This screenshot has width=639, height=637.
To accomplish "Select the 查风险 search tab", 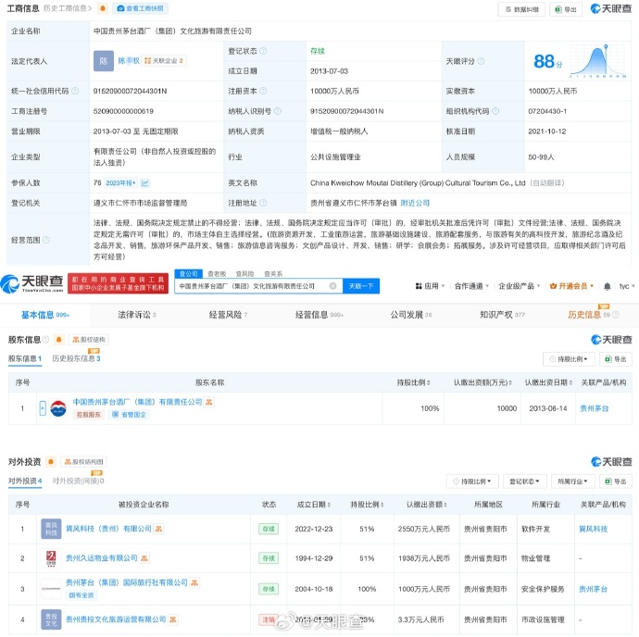I will click(244, 274).
